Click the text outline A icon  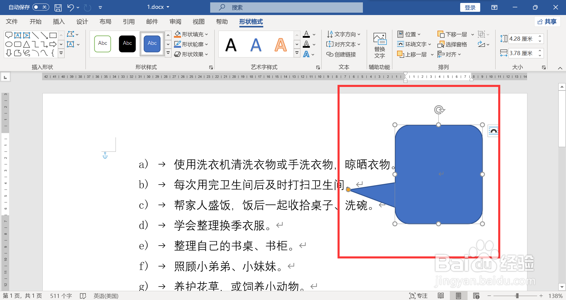tap(307, 44)
